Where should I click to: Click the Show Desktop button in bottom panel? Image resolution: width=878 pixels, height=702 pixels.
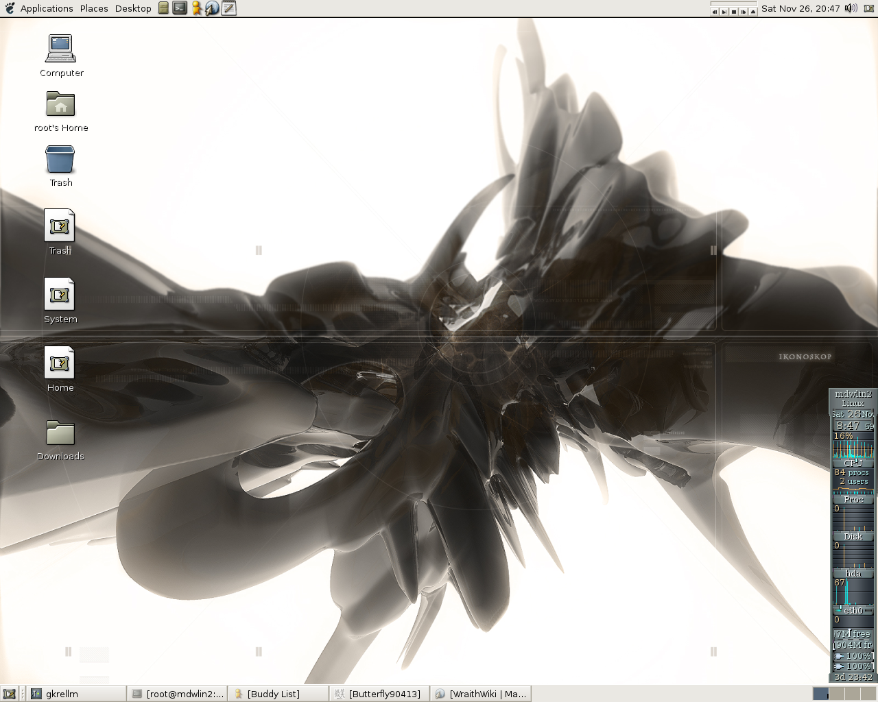tap(9, 694)
